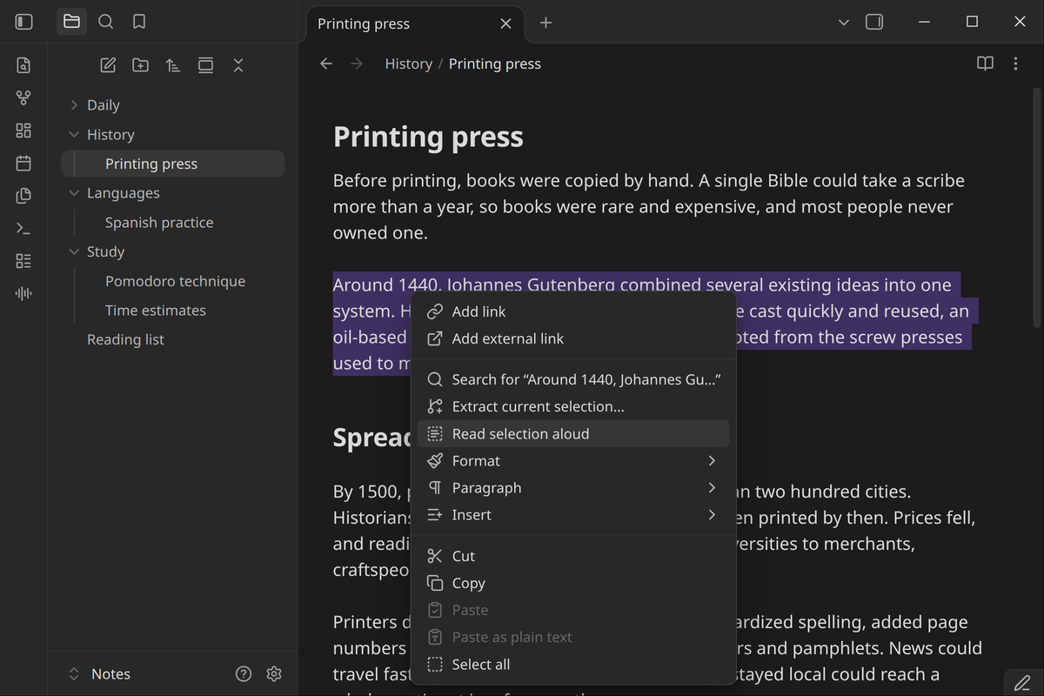Image resolution: width=1044 pixels, height=696 pixels.
Task: Switch to reading view
Action: point(985,64)
